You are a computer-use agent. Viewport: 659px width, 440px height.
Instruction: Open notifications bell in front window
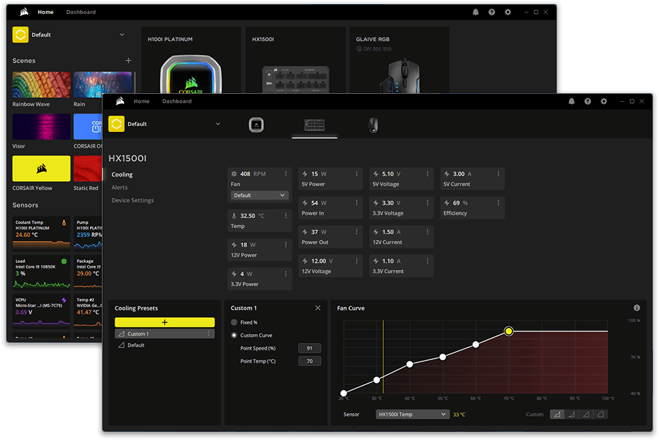[x=571, y=101]
